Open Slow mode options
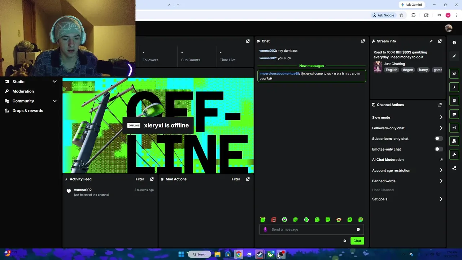Image resolution: width=462 pixels, height=260 pixels. [x=407, y=117]
